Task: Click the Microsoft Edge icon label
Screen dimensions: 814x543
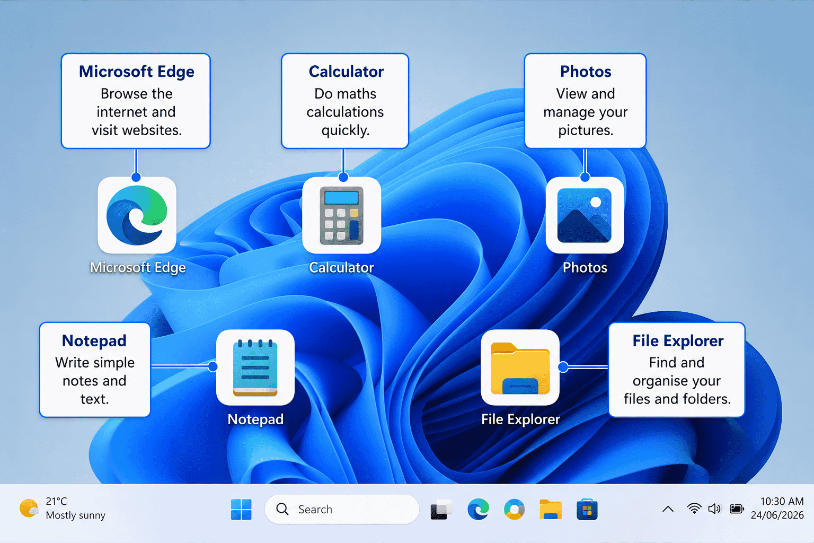Action: click(138, 268)
